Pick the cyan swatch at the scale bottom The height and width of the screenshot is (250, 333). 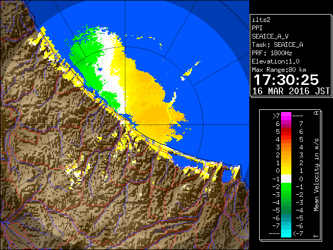286,233
